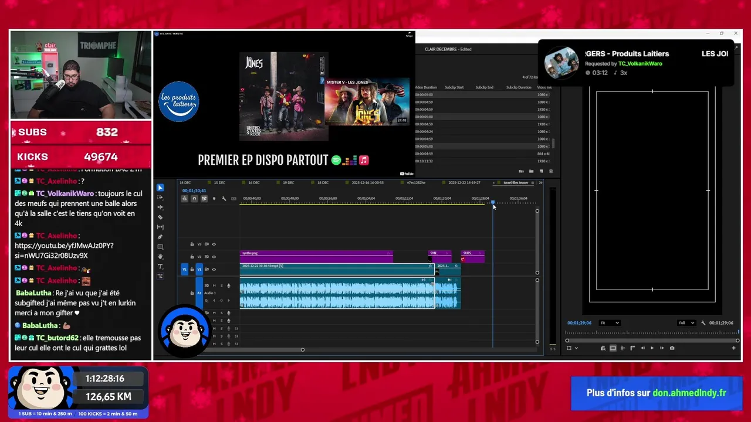Toggle V2 track output eye
Image resolution: width=751 pixels, height=422 pixels.
click(x=214, y=257)
